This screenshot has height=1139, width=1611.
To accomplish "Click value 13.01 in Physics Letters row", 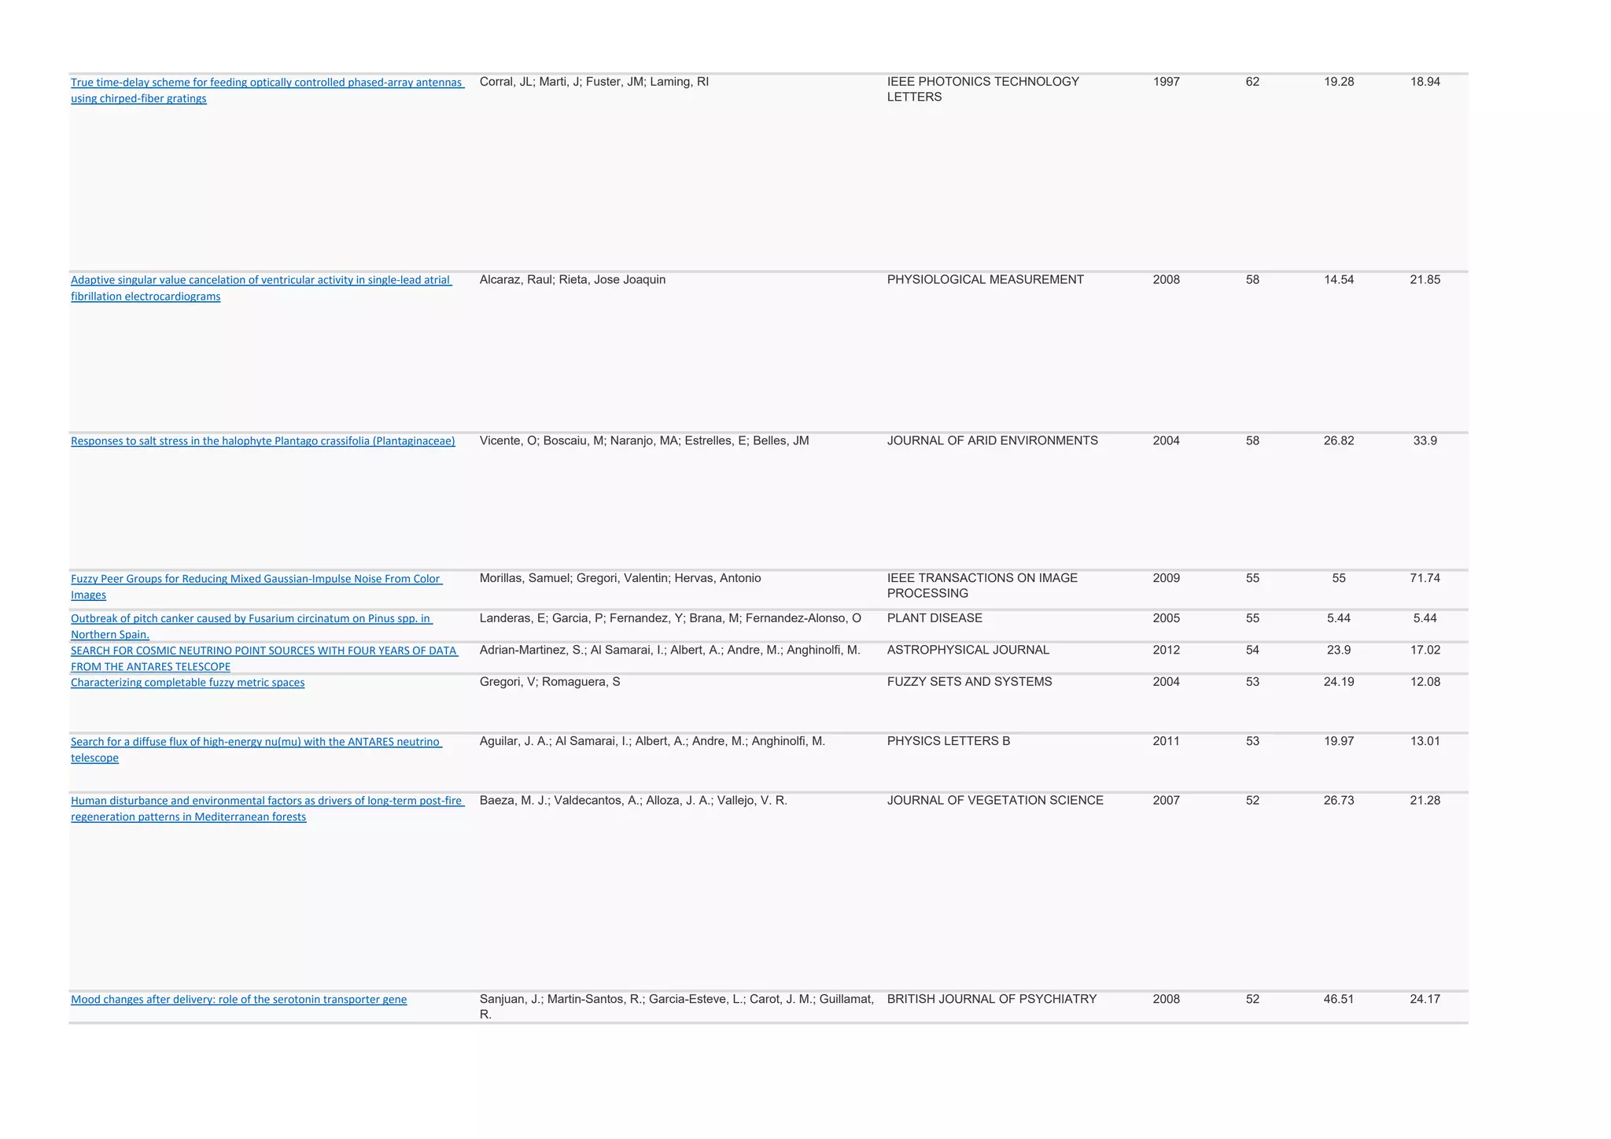I will pyautogui.click(x=1425, y=741).
